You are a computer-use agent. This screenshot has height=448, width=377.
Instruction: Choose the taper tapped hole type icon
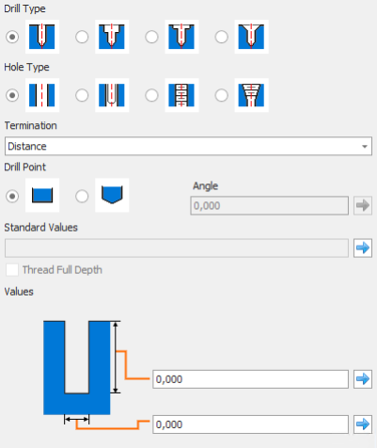tap(251, 95)
